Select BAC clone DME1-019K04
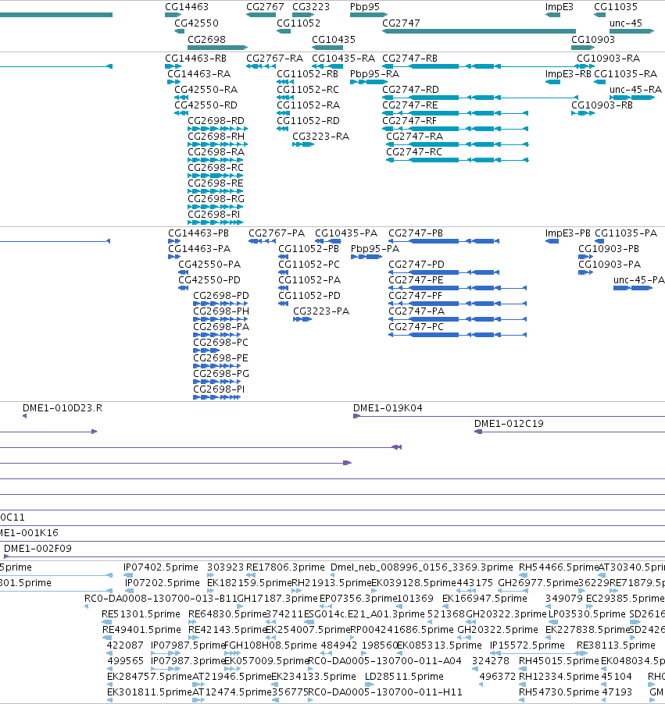Viewport: 665px width, 704px height. tap(509, 416)
